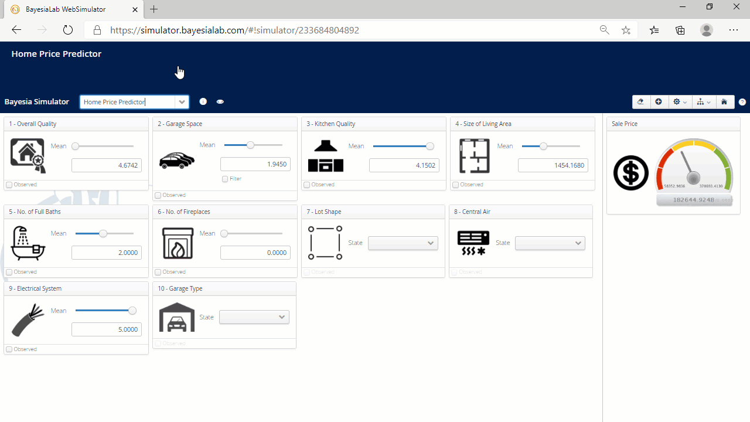The image size is (750, 422).
Task: Check Observed under Size of Living Area
Action: click(x=455, y=185)
